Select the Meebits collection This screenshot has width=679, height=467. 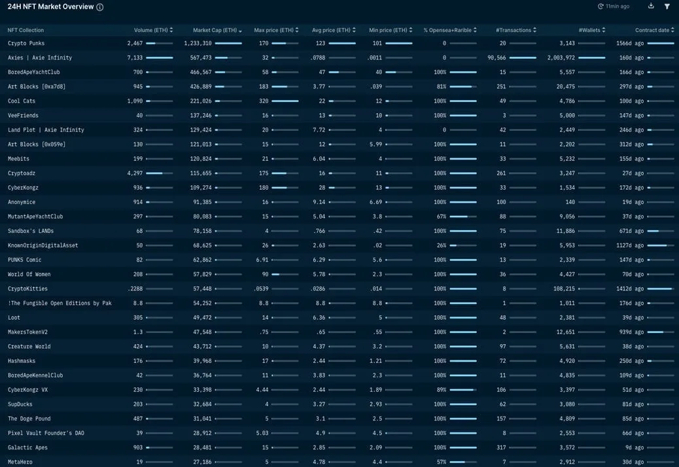18,159
